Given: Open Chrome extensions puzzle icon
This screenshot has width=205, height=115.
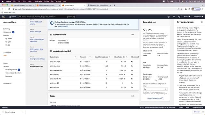Looking at the screenshot, I should (x=186, y=9).
